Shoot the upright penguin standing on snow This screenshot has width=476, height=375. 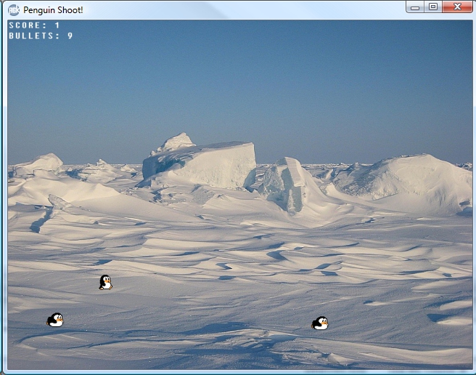click(105, 282)
